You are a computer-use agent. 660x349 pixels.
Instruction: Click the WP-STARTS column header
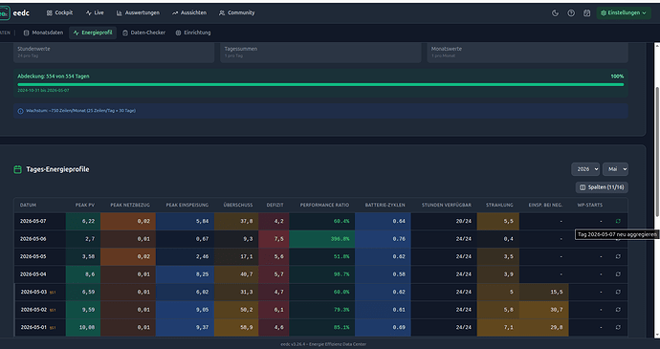(590, 205)
